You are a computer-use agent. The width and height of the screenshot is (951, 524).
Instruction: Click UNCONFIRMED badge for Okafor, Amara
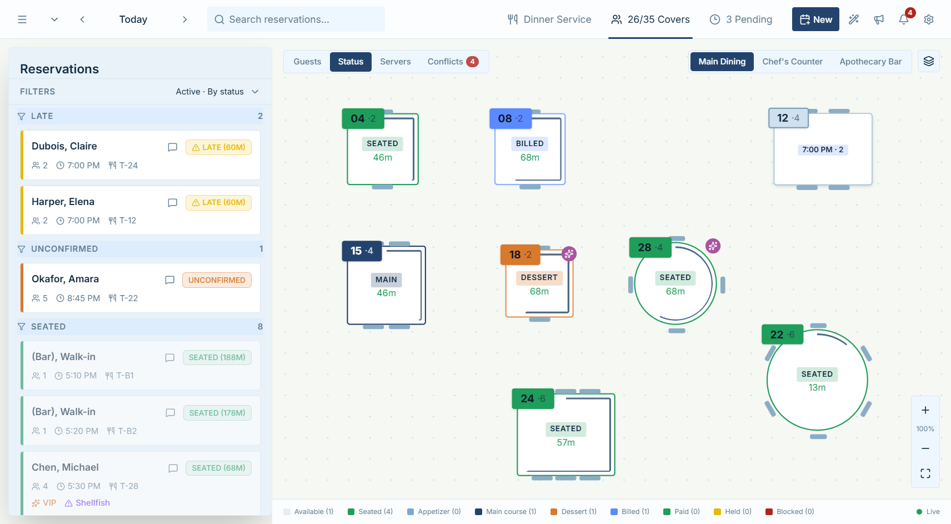(x=217, y=280)
